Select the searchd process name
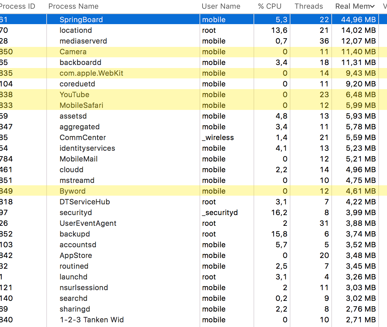 [73, 299]
